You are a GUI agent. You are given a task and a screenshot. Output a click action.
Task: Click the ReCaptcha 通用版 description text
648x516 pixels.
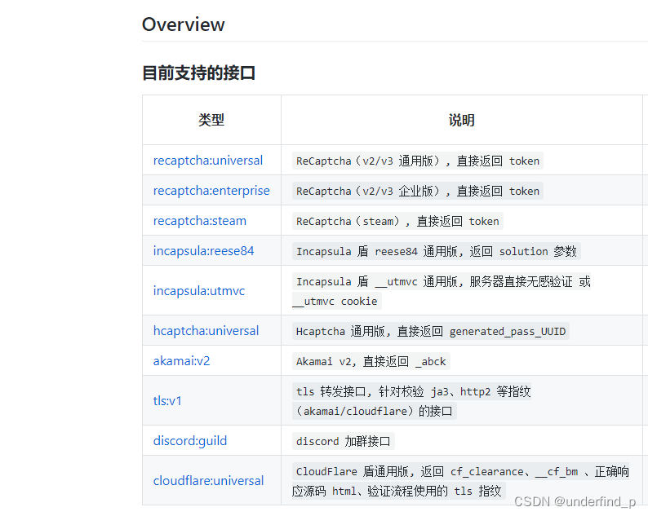418,161
